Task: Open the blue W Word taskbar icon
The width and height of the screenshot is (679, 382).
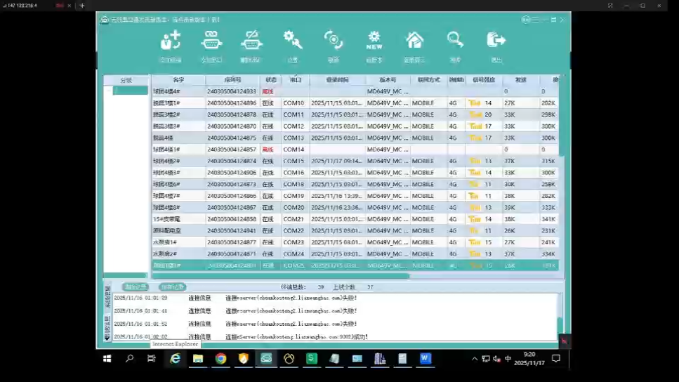Action: point(426,359)
